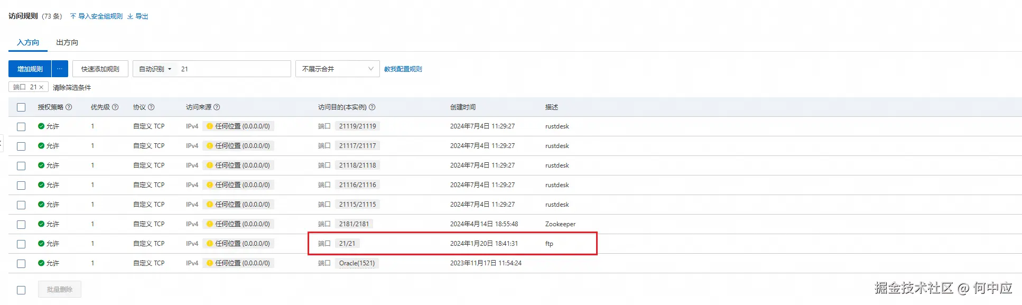Switch to the 出方向 tab
This screenshot has width=1022, height=305.
click(67, 42)
